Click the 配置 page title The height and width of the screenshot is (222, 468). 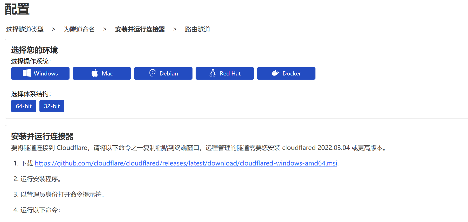coord(17,9)
